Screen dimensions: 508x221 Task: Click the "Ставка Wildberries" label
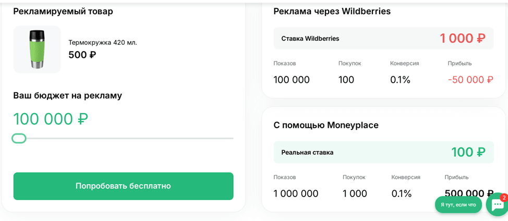(x=310, y=38)
